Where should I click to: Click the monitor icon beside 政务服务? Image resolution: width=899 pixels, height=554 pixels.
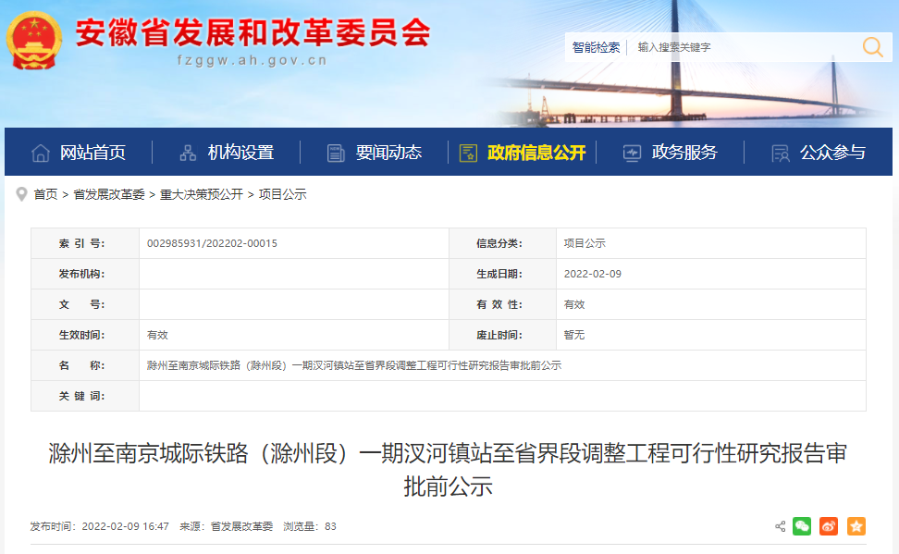(x=632, y=154)
